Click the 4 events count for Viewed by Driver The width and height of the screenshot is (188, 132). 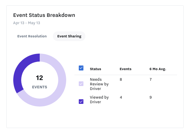pos(121,97)
